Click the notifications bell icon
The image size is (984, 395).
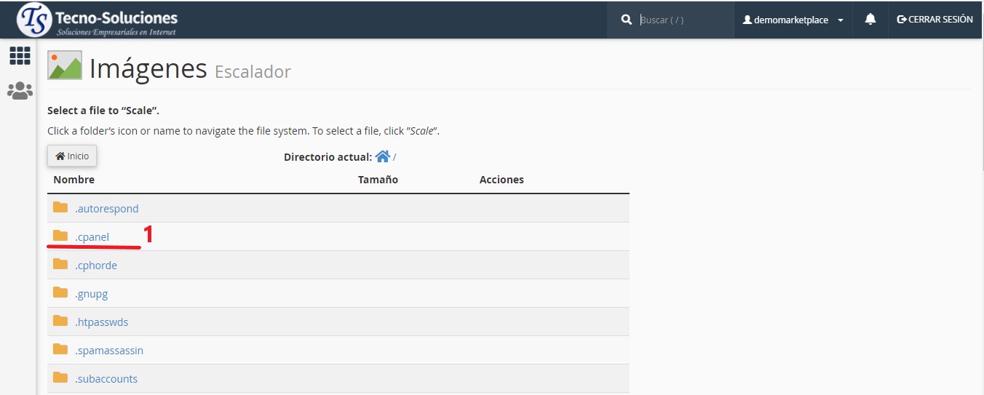point(870,20)
